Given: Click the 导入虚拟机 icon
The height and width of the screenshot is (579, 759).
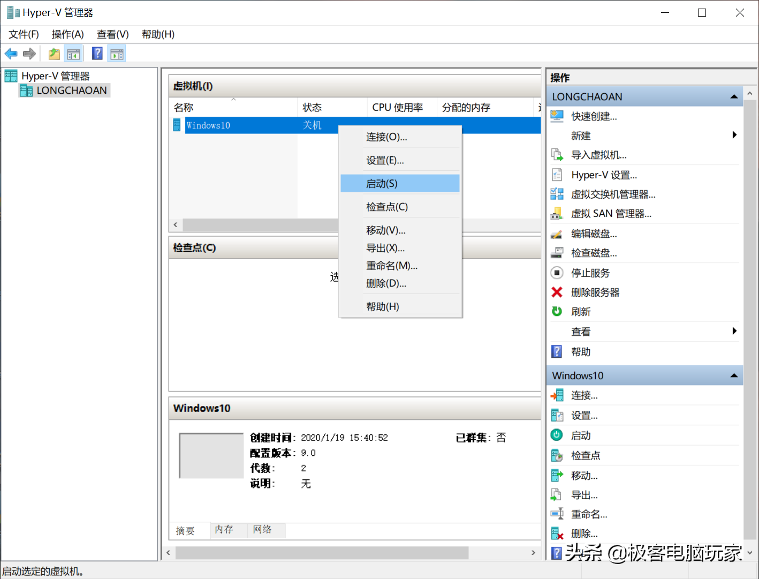Looking at the screenshot, I should (x=557, y=155).
